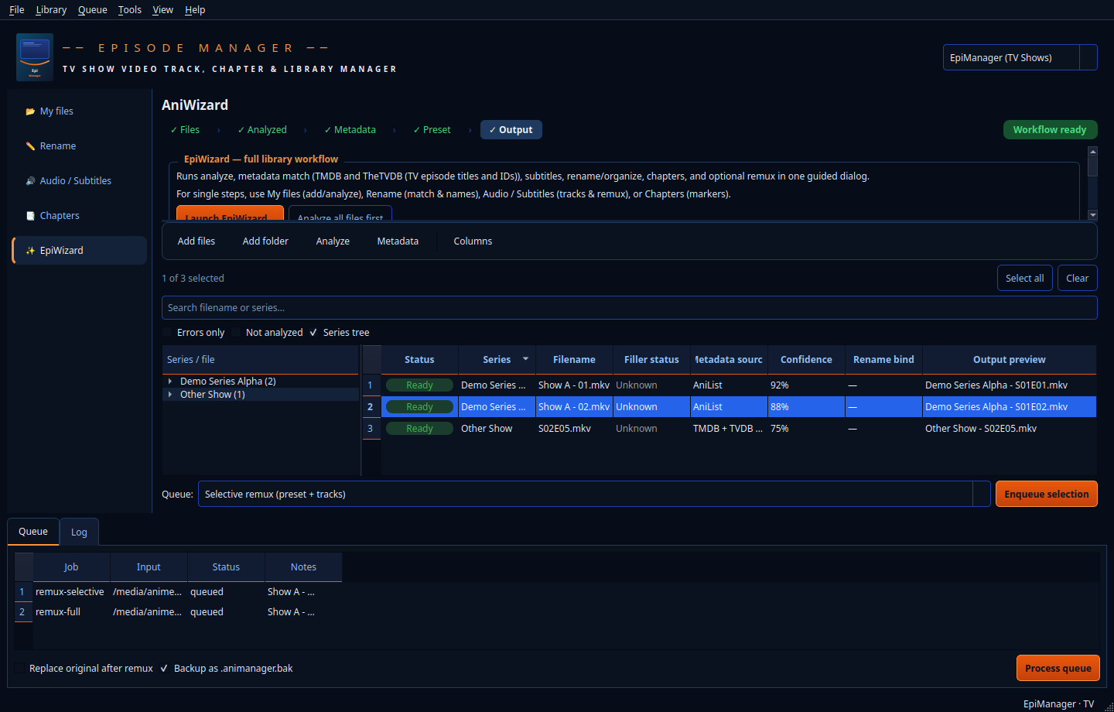
Task: Go to the Analyzed wizard step
Action: pyautogui.click(x=262, y=130)
